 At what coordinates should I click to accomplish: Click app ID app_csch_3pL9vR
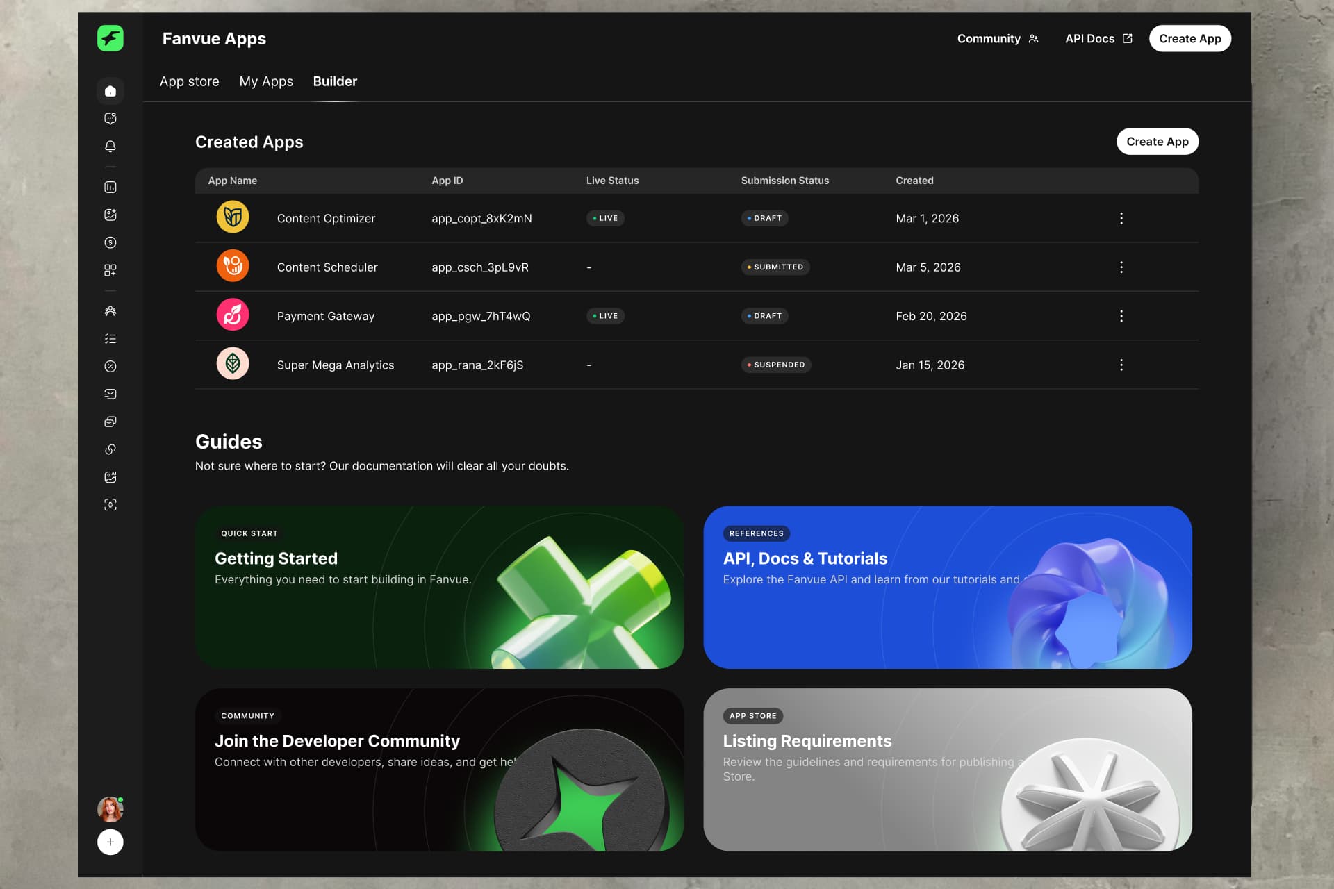pos(480,267)
